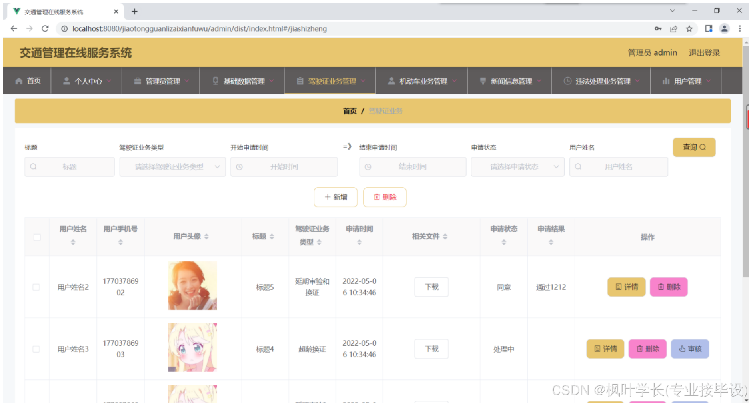Sort by 驾驶证业务类型 column sort arrows
749x403 pixels.
coord(319,242)
